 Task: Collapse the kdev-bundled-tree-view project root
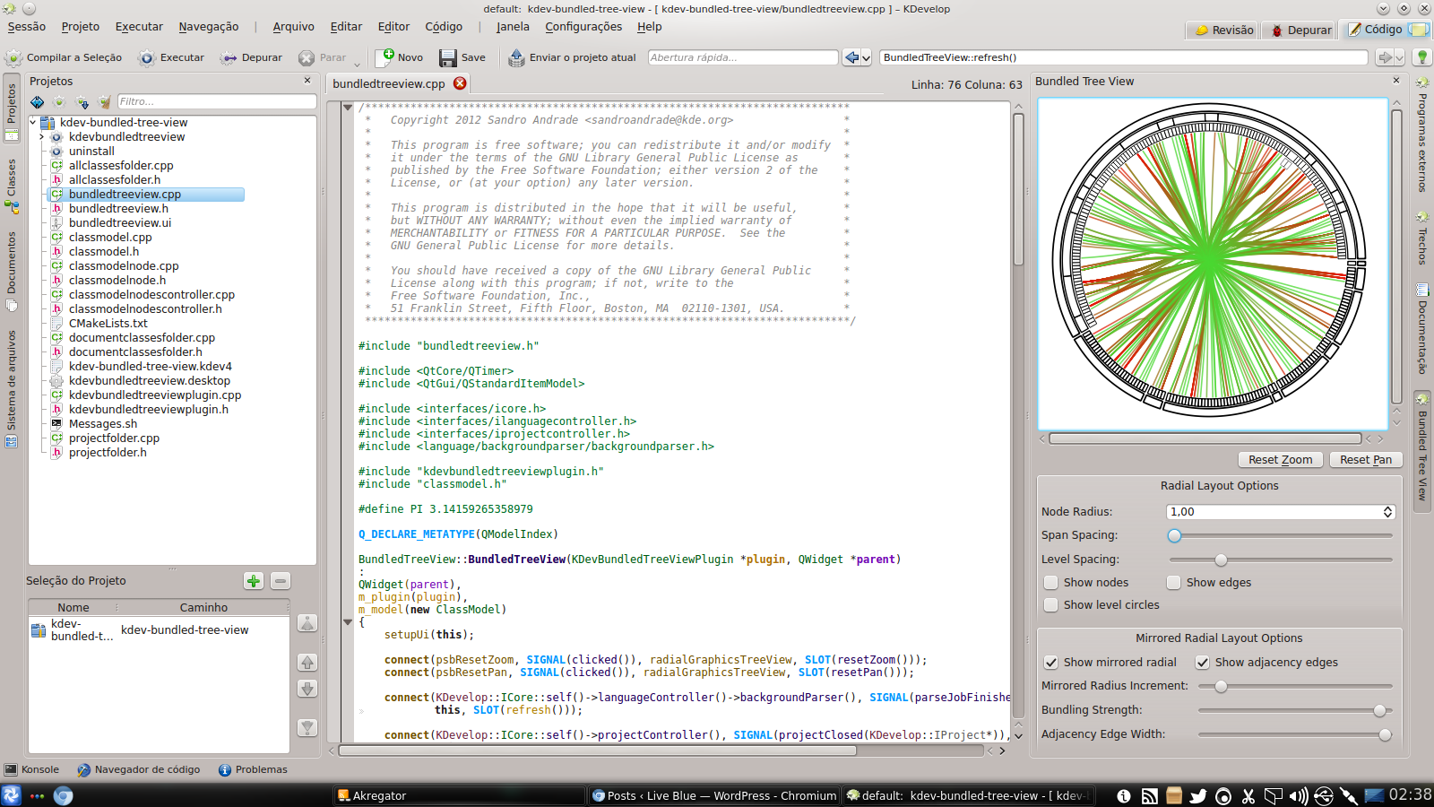[x=33, y=123]
